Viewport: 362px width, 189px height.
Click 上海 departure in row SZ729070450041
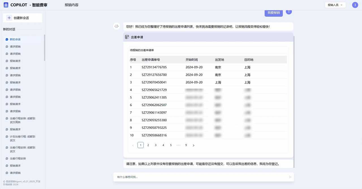point(218,82)
